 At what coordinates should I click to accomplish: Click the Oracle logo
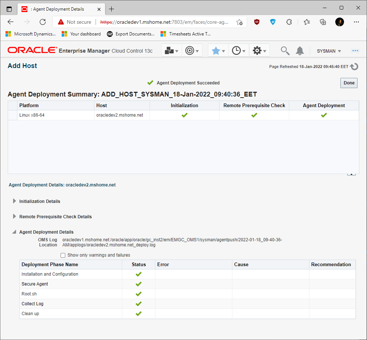[32, 50]
